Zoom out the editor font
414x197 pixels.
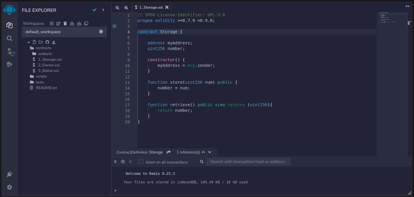pyautogui.click(x=117, y=8)
